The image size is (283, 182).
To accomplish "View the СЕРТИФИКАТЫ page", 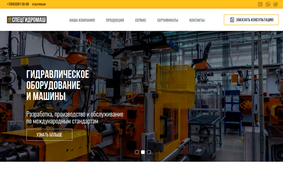I will click(167, 20).
